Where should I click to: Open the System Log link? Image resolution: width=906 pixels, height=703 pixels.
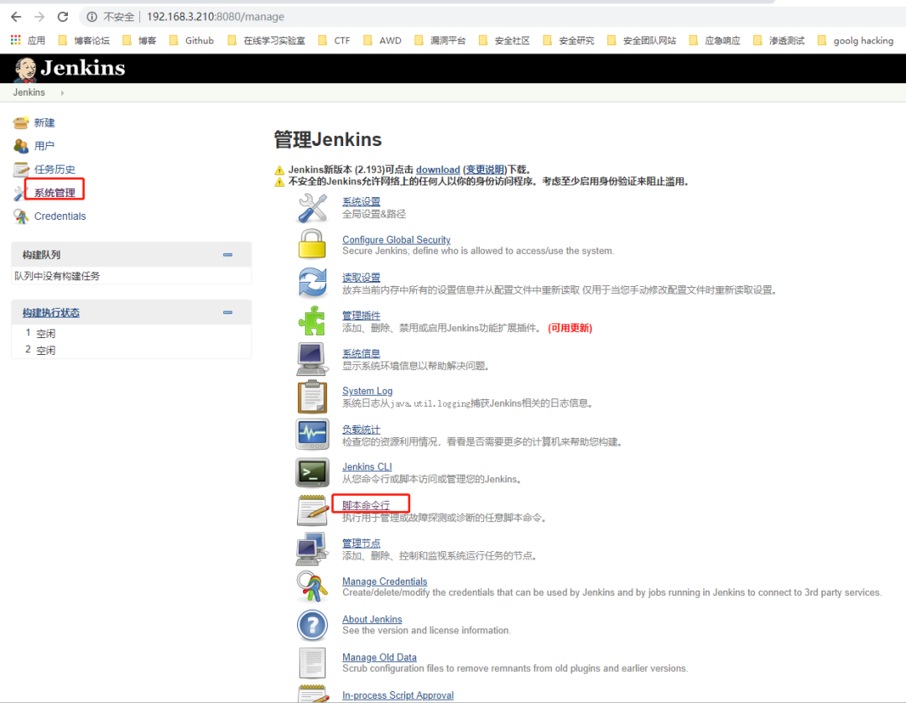click(x=367, y=391)
